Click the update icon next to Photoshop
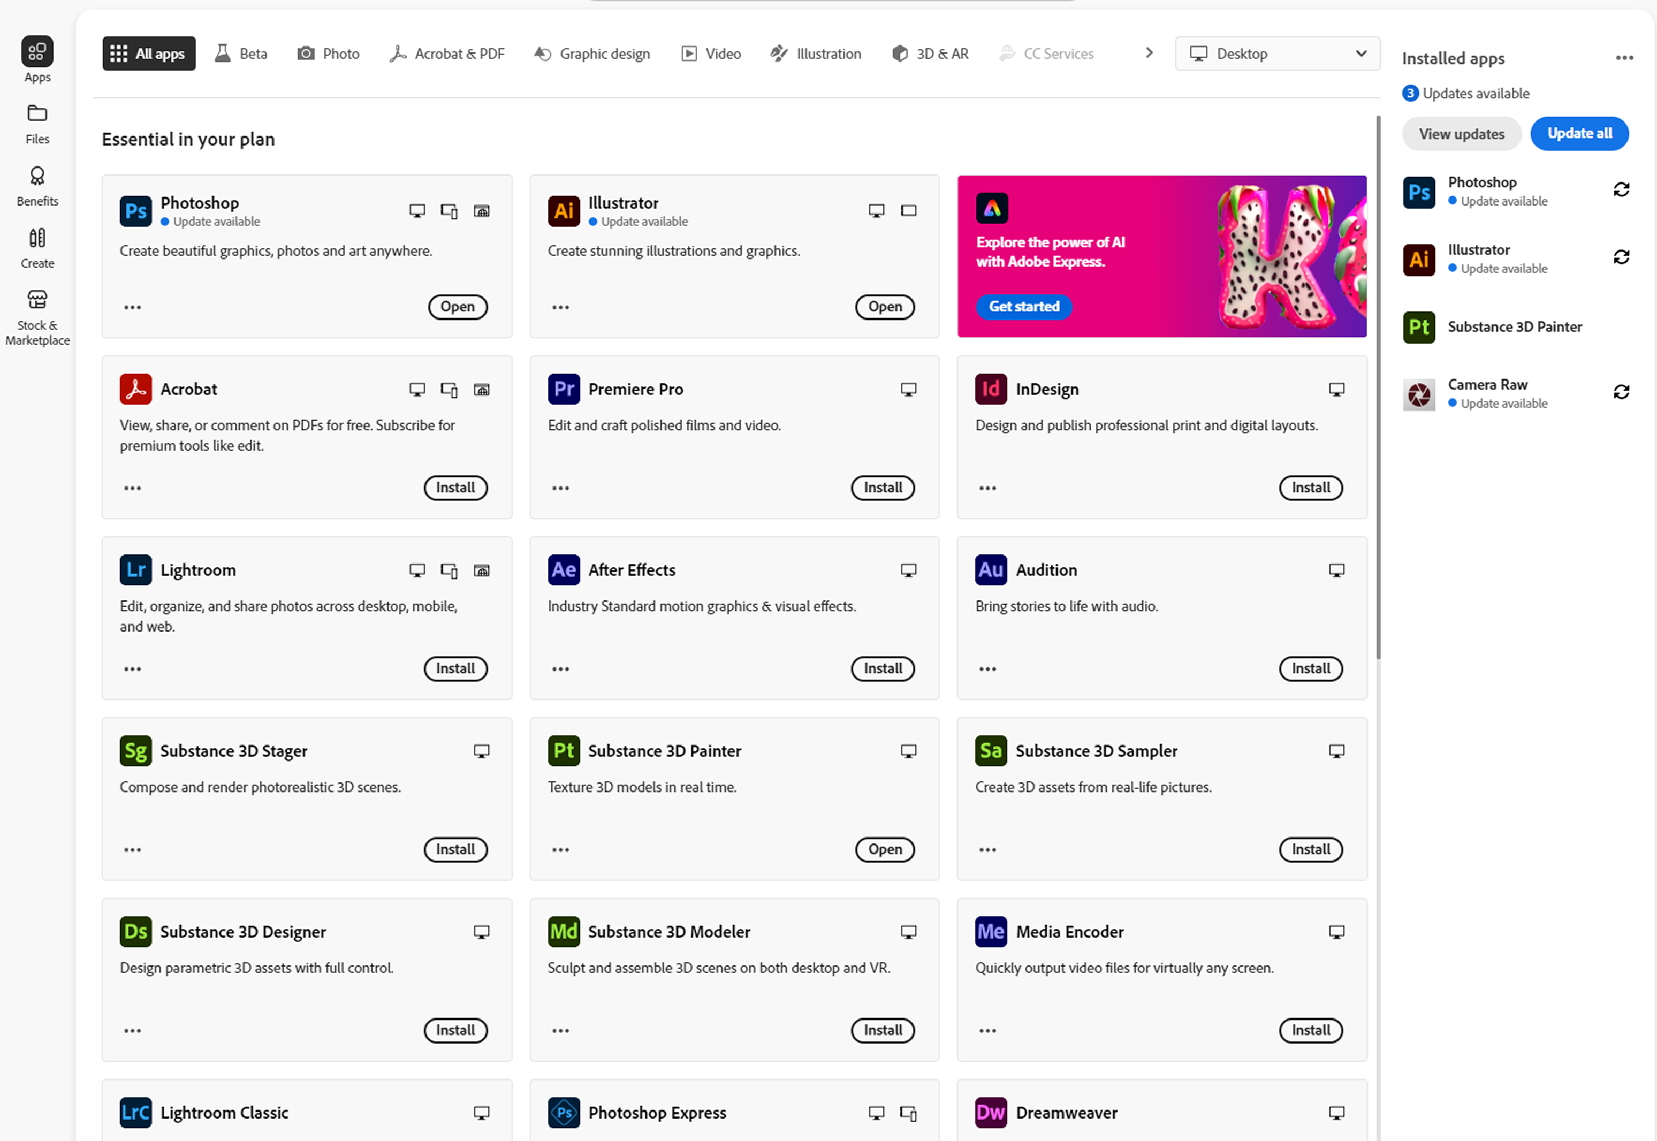Screen dimensions: 1657x1141 point(1621,189)
